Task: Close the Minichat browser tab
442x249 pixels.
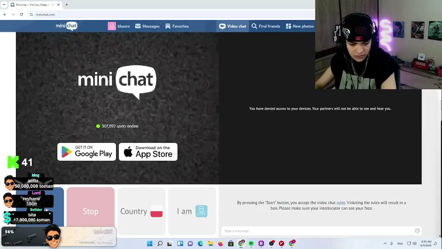Action: coord(58,5)
